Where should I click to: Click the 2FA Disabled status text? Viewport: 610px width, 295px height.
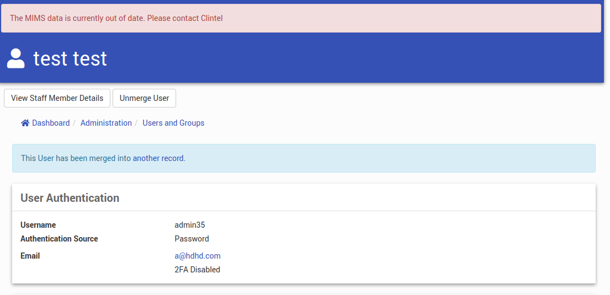click(198, 269)
